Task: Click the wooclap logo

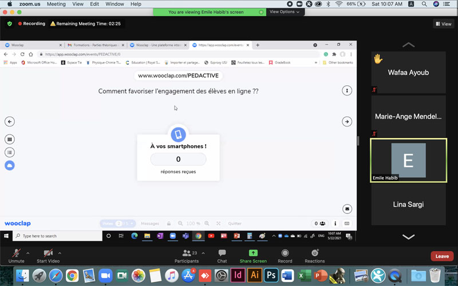Action: (x=18, y=223)
